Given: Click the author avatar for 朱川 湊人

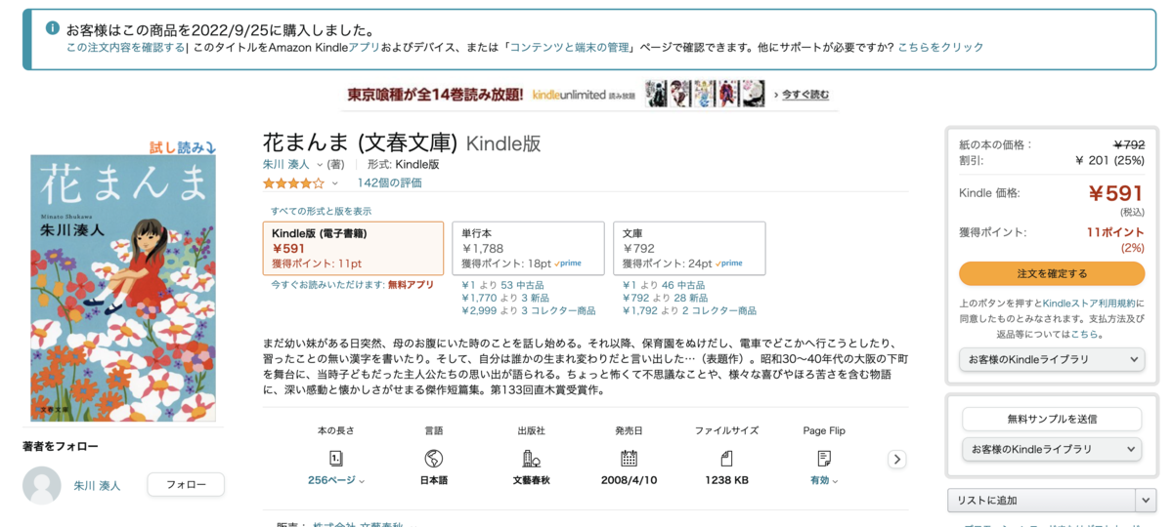Looking at the screenshot, I should pos(42,485).
